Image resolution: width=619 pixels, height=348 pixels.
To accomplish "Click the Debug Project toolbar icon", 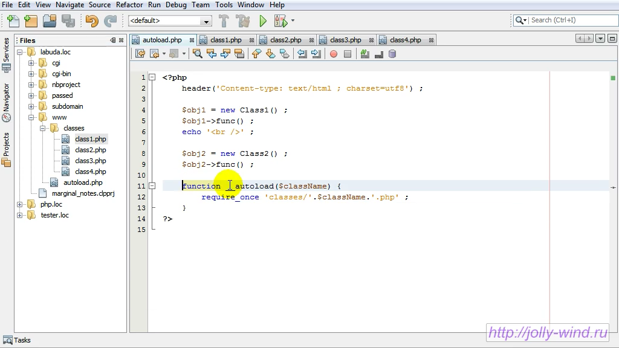I will click(x=280, y=21).
